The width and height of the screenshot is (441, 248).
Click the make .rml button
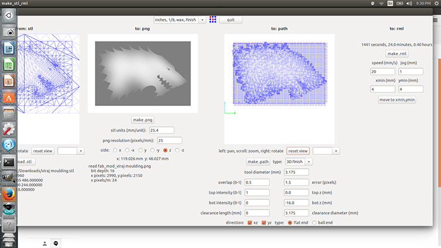click(397, 54)
